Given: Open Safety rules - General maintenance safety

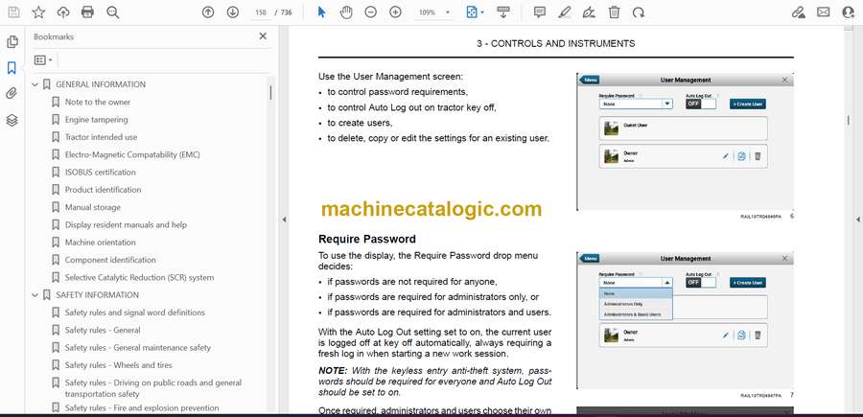Looking at the screenshot, I should (137, 348).
